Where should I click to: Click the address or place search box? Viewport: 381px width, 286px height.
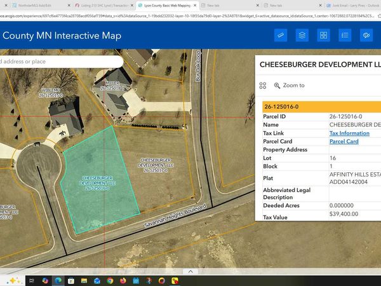tap(38, 62)
